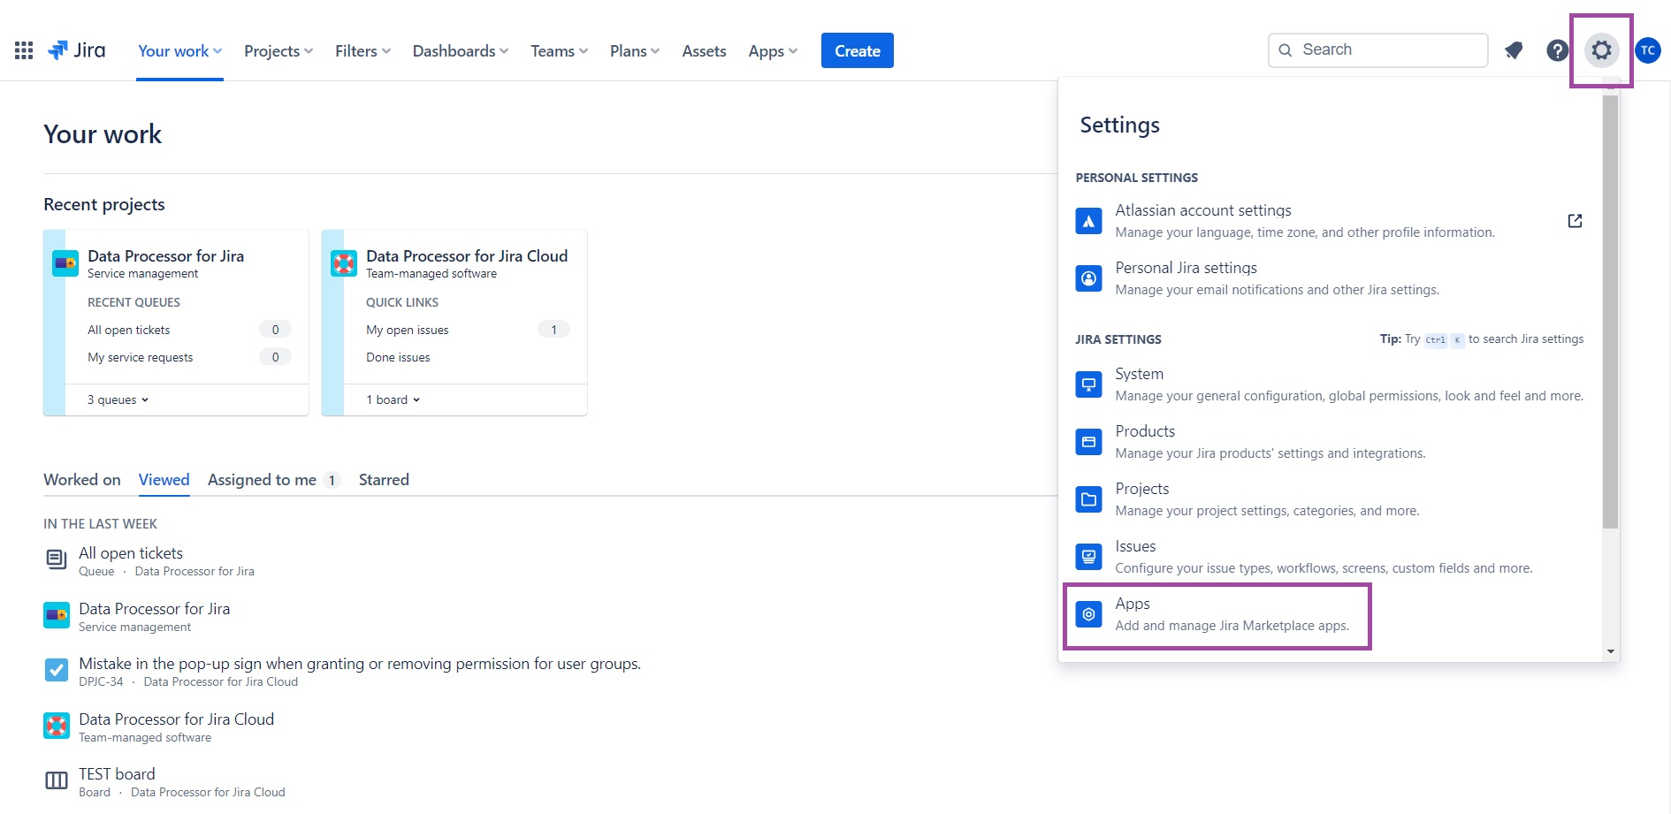Click the Search input field
Image resolution: width=1671 pixels, height=814 pixels.
tap(1378, 50)
